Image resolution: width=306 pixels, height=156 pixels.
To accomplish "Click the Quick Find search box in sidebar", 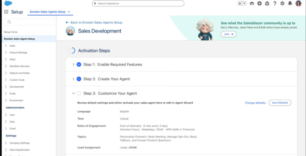I will [x=29, y=22].
